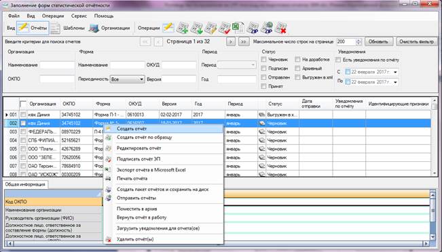The height and width of the screenshot is (252, 442).
Task: Click the spinner arrows of the 200 rows field
Action: coord(358,41)
